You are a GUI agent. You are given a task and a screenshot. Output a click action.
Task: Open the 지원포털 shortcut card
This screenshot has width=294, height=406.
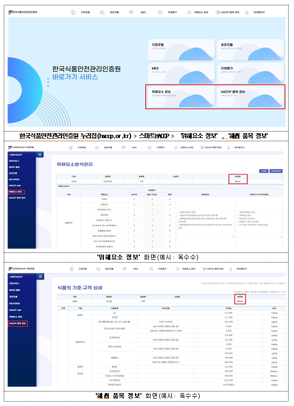pos(181,49)
